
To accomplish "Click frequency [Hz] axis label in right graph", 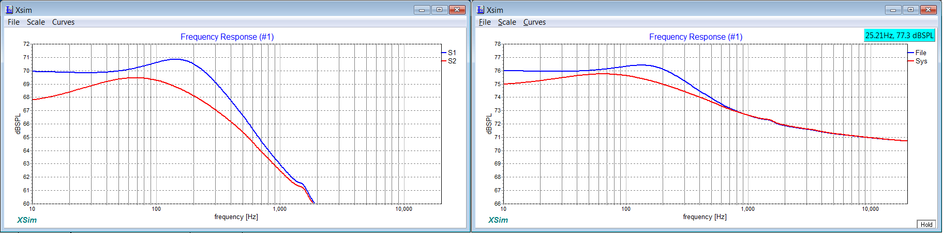I will tap(705, 217).
